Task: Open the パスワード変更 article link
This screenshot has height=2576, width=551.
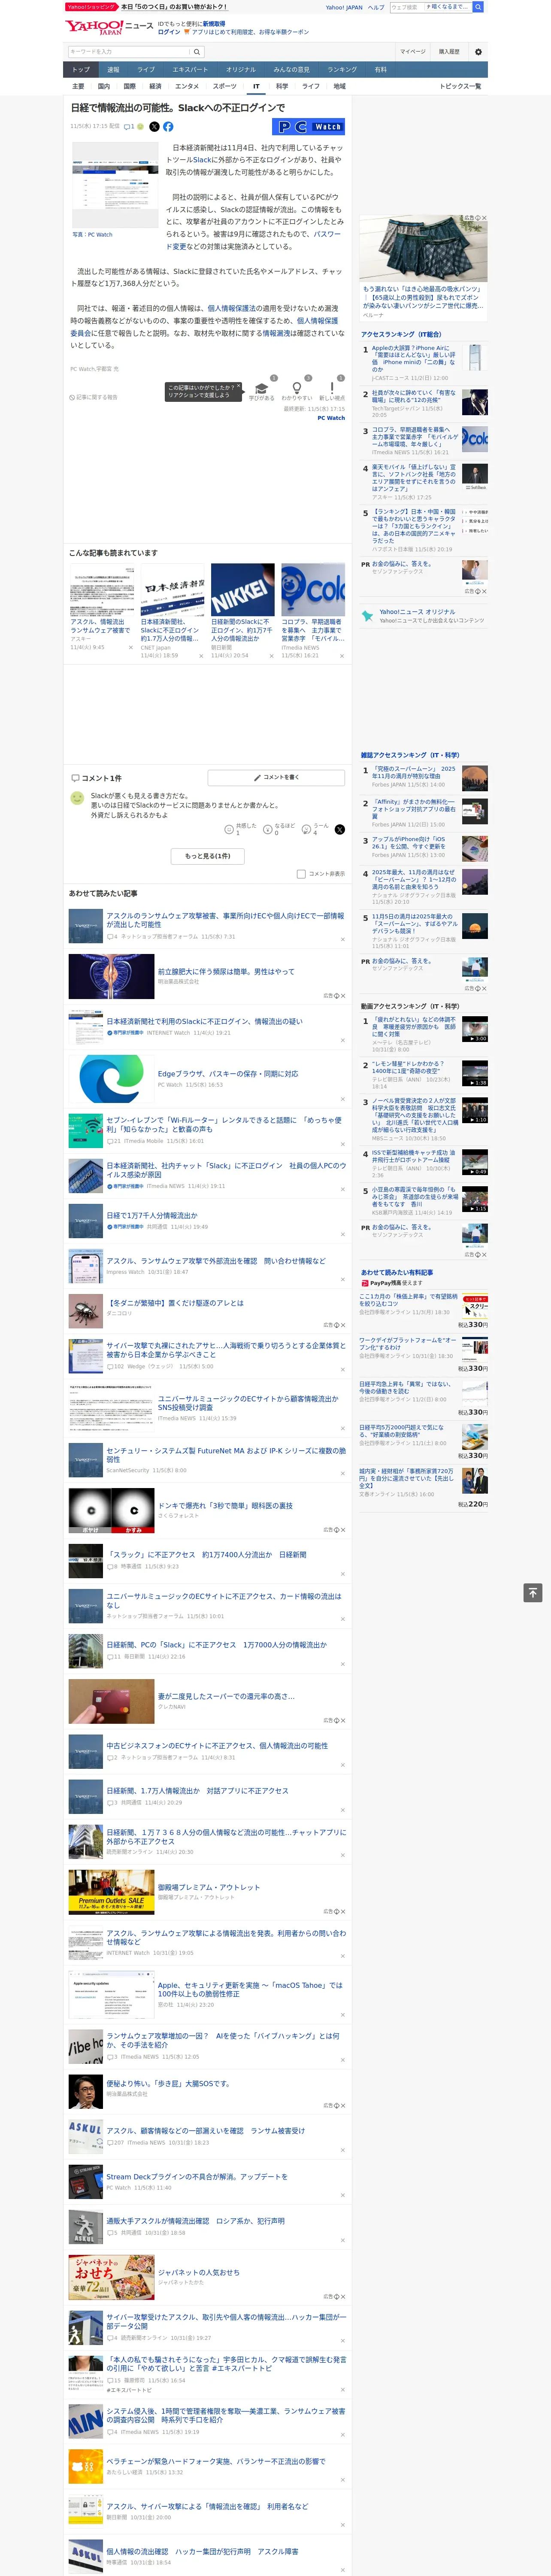Action: click(254, 240)
